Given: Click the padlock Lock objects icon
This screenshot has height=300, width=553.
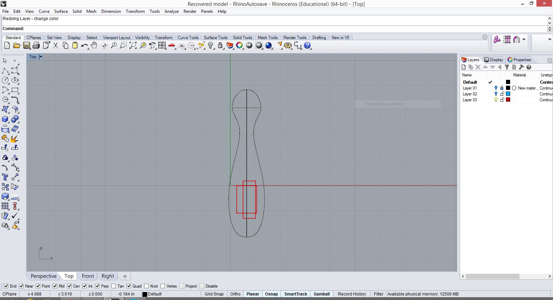Looking at the screenshot, I should point(220,45).
